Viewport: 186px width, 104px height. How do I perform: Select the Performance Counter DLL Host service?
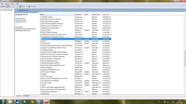tap(52, 26)
